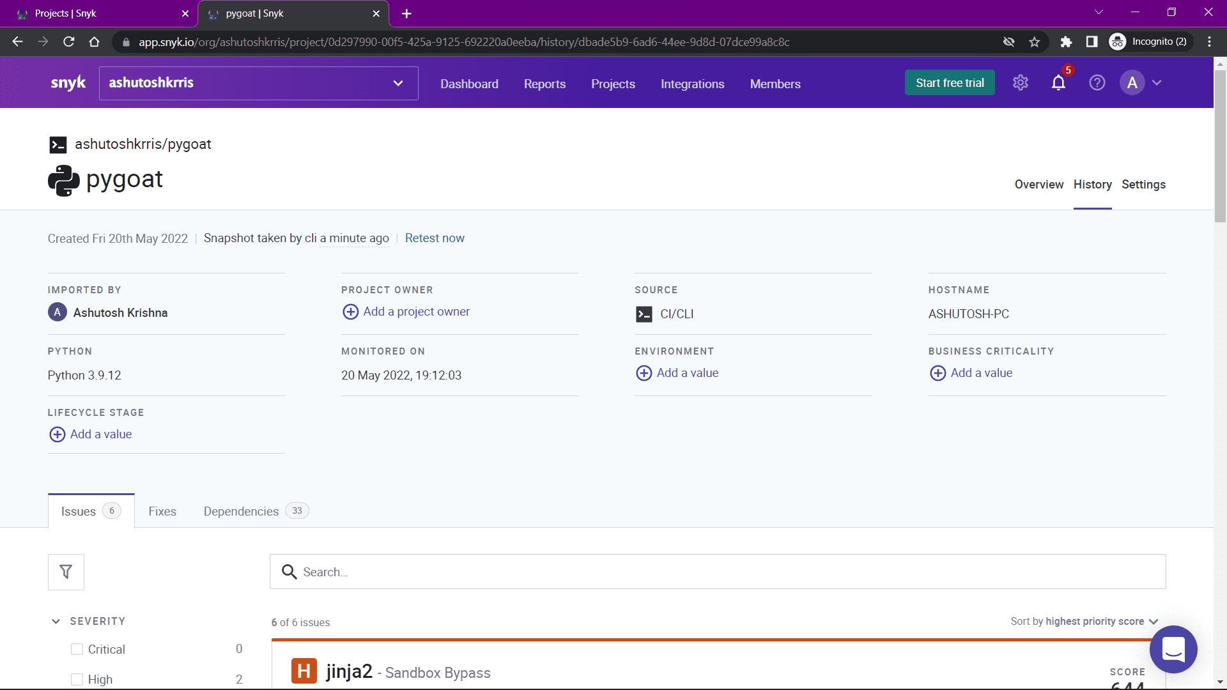The width and height of the screenshot is (1227, 690).
Task: Select the Dependencies tab
Action: pyautogui.click(x=256, y=511)
